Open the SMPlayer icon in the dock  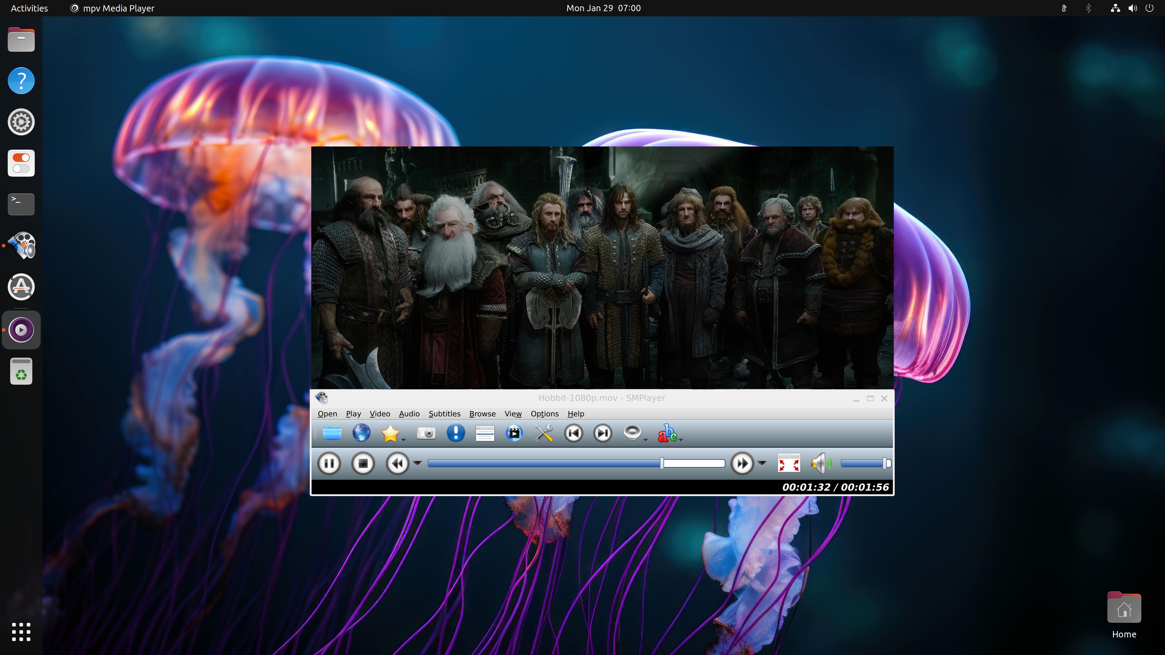(21, 245)
